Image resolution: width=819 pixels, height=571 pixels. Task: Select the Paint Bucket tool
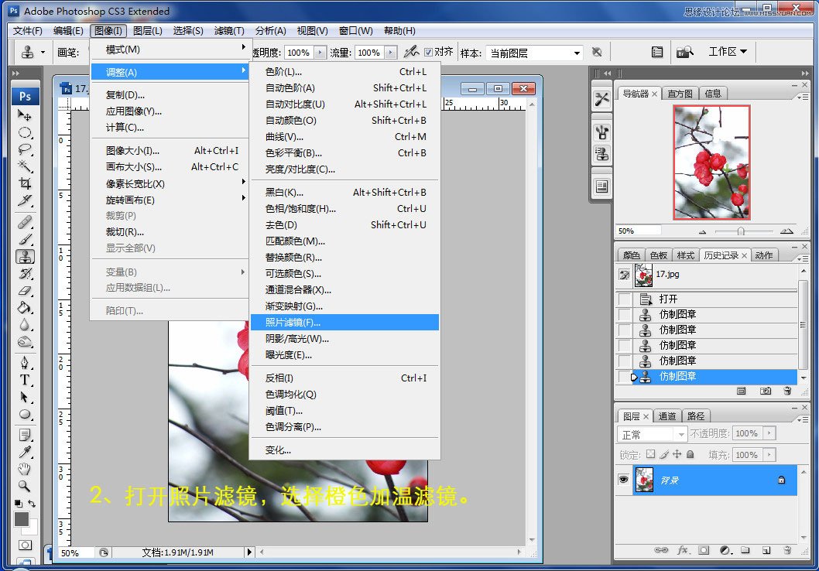pos(25,308)
